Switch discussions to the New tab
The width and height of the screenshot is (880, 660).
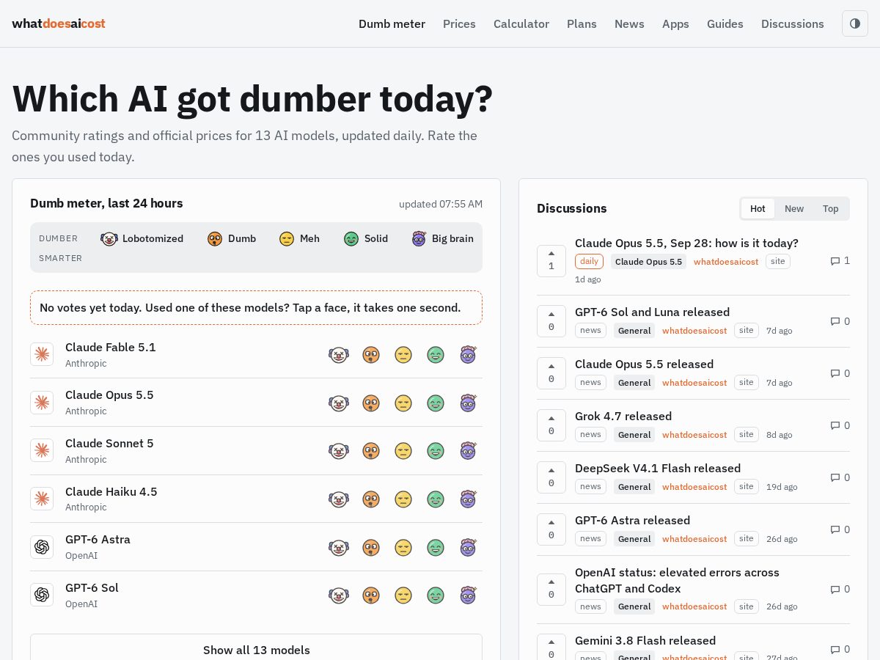pyautogui.click(x=794, y=208)
